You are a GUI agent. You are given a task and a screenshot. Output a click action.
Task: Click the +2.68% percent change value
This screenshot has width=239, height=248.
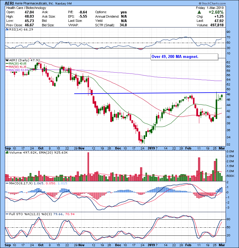coord(216,12)
